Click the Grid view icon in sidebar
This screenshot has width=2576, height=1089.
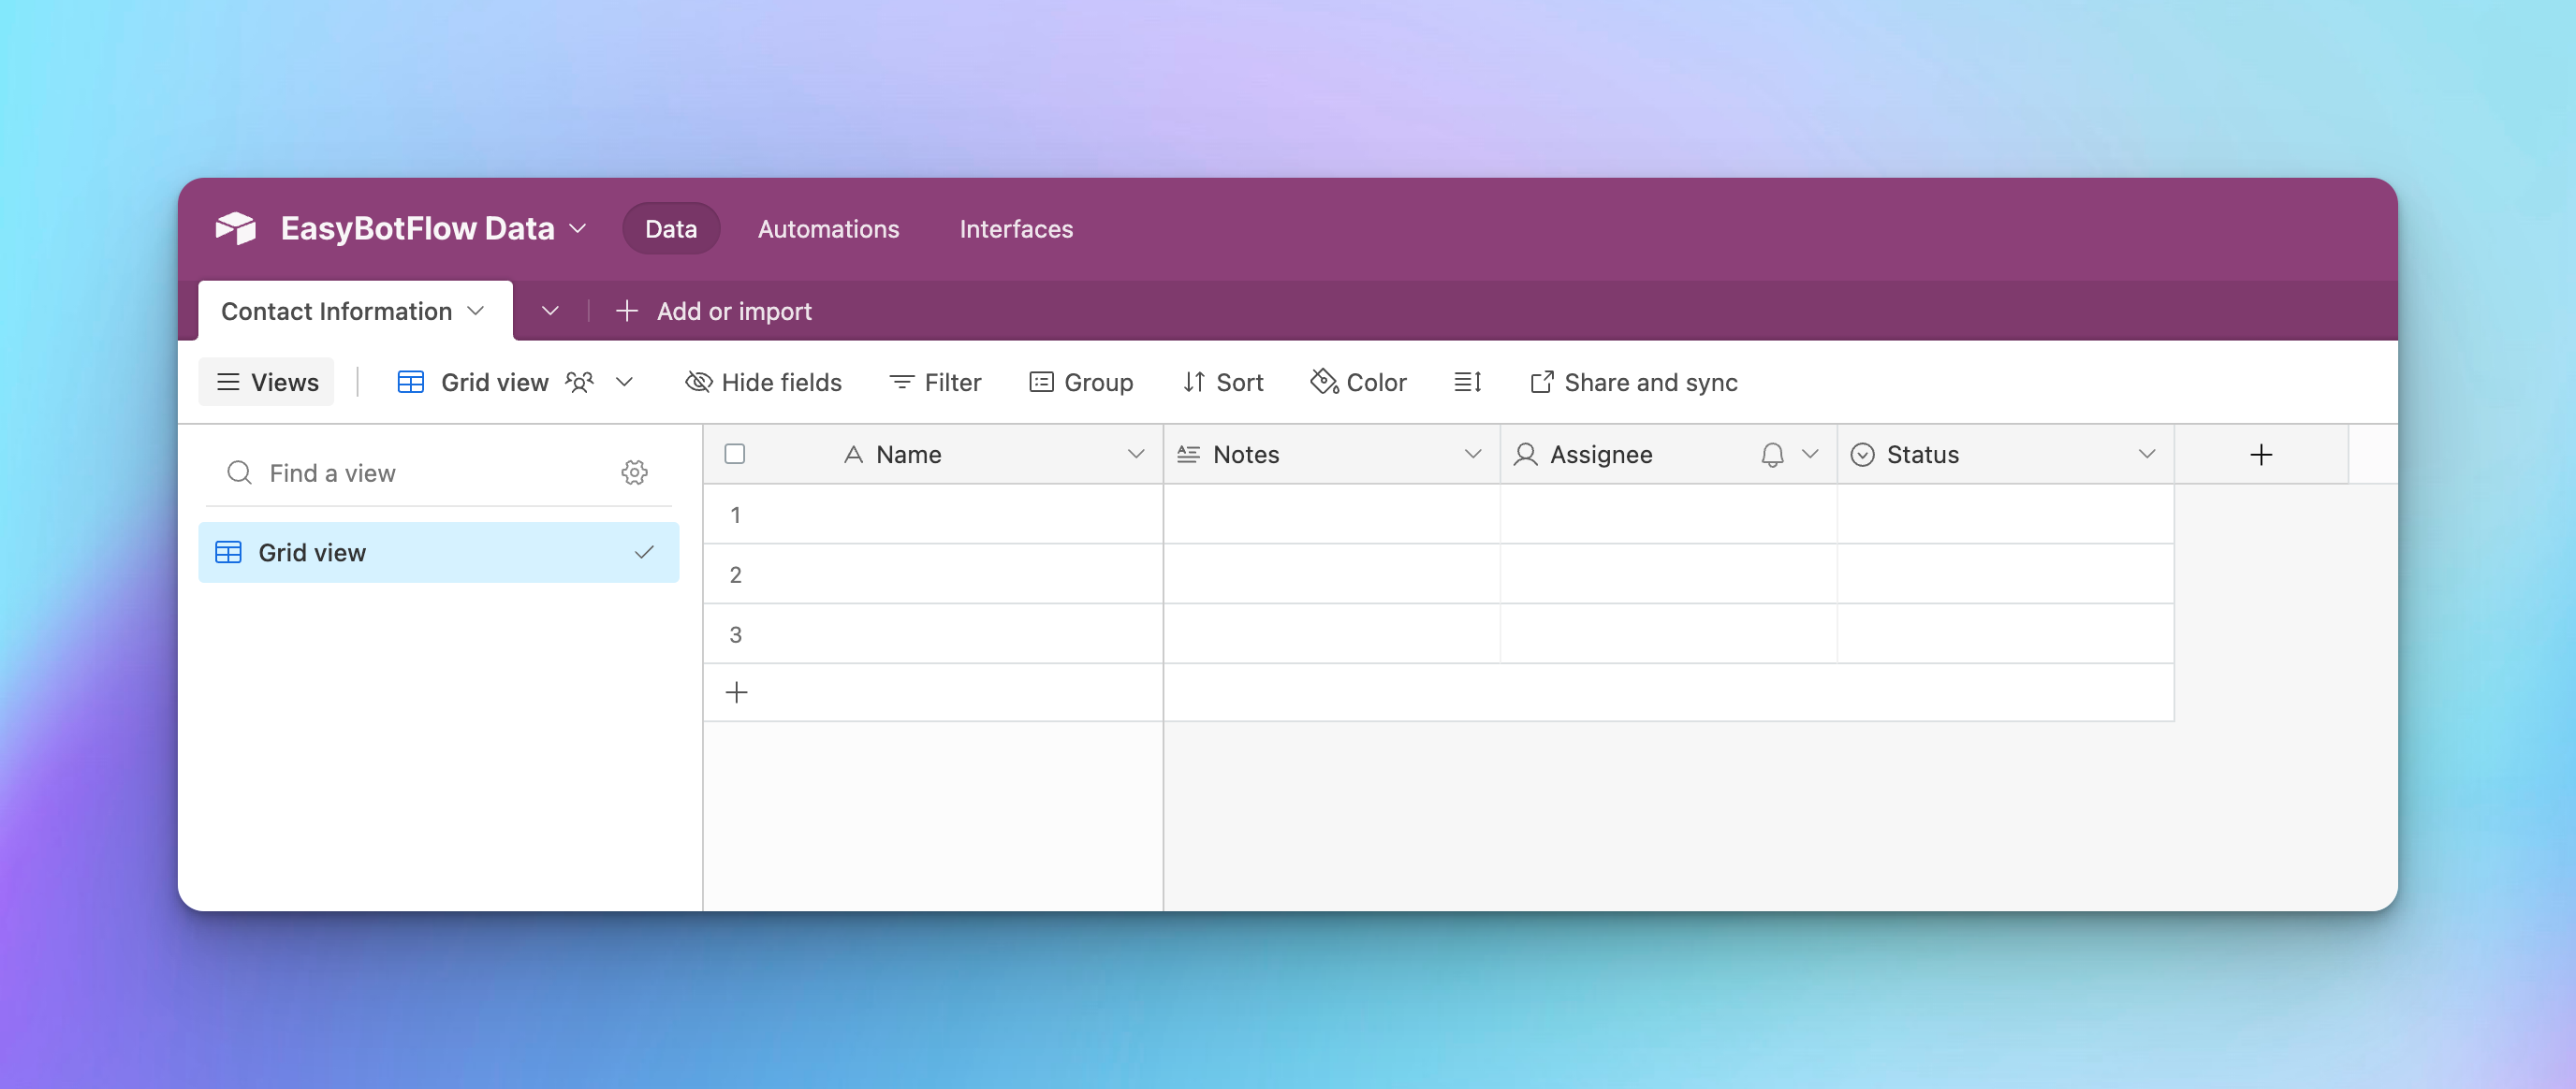[x=228, y=552]
